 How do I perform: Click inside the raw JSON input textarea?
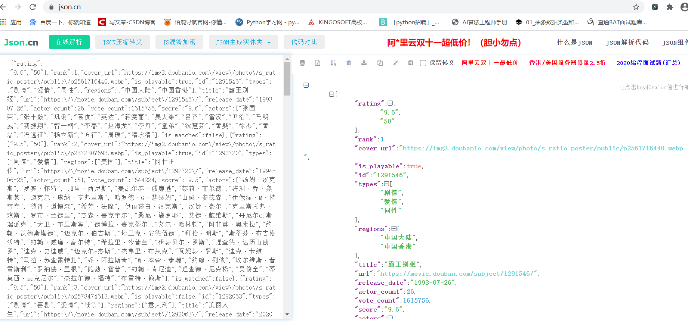tap(142, 187)
